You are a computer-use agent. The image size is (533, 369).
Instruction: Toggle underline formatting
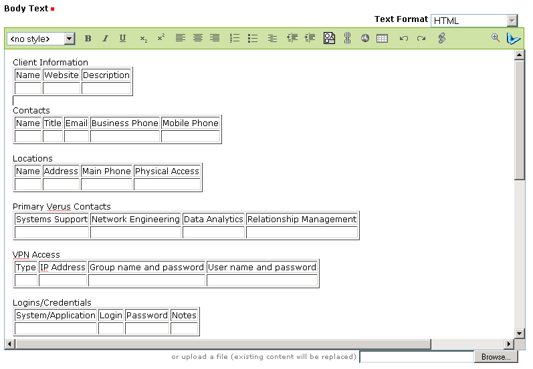pos(122,39)
